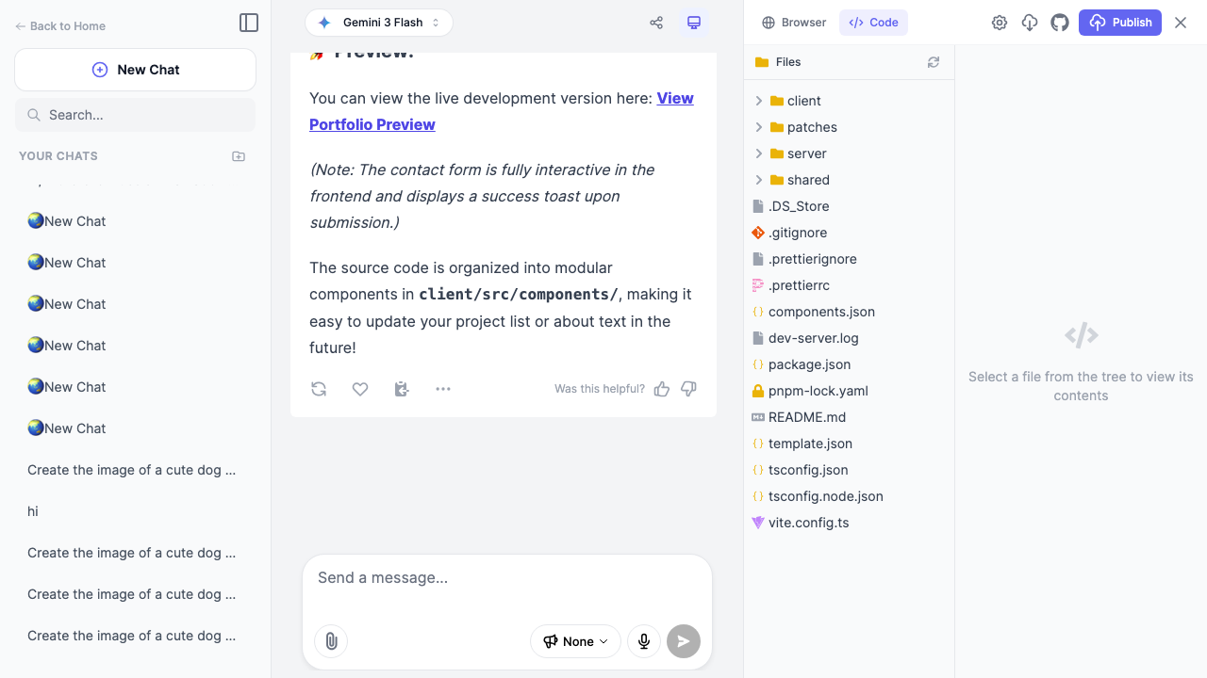Switch to the Browser tab

pos(794,22)
